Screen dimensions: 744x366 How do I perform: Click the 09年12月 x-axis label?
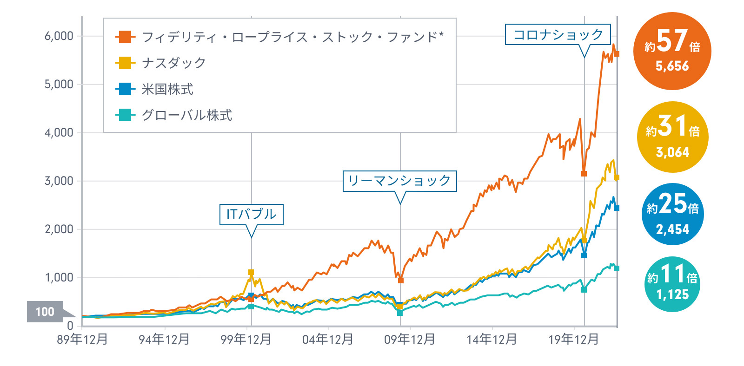point(410,340)
